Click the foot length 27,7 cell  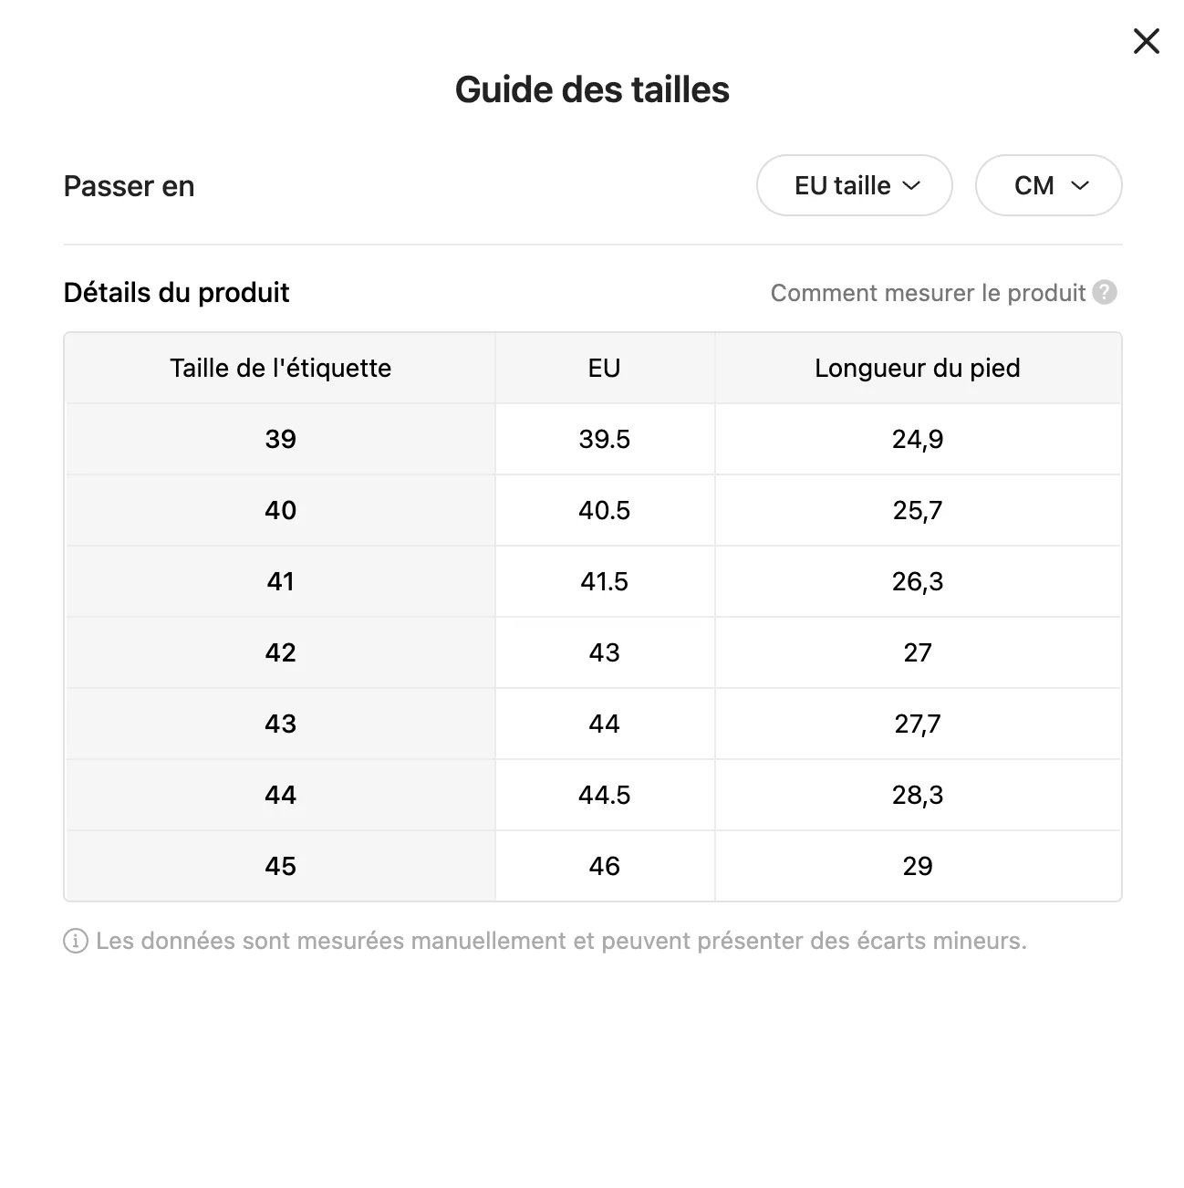(919, 724)
